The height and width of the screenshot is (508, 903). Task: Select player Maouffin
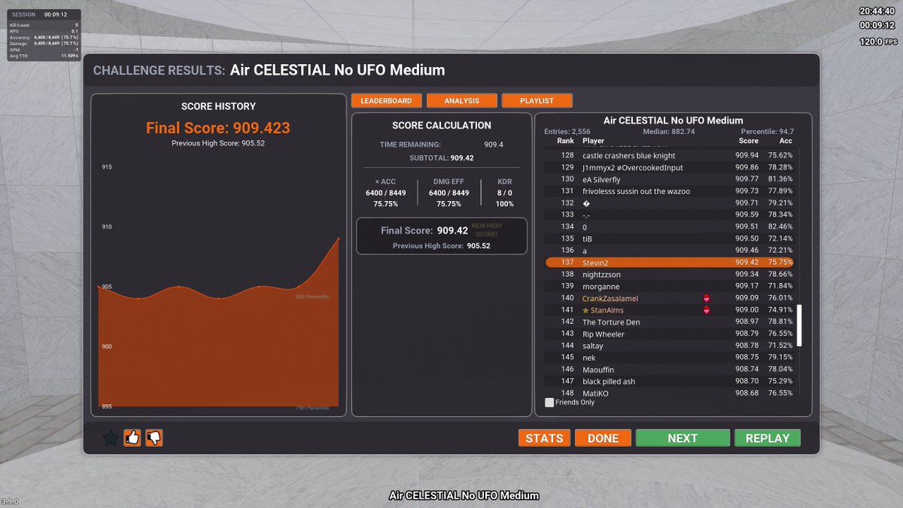point(598,370)
